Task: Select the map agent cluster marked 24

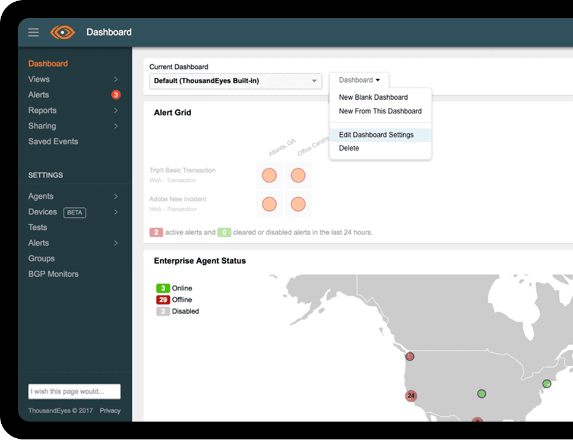Action: coord(411,395)
